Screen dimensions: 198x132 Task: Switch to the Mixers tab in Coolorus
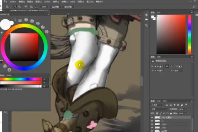point(9,75)
